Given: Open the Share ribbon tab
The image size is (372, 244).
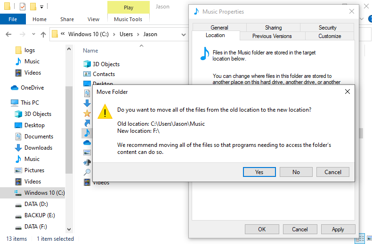Looking at the screenshot, I should coord(67,19).
